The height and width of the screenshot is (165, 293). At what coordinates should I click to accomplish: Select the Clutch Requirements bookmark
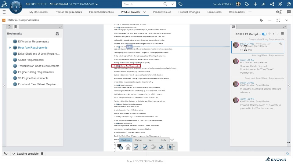click(x=31, y=60)
